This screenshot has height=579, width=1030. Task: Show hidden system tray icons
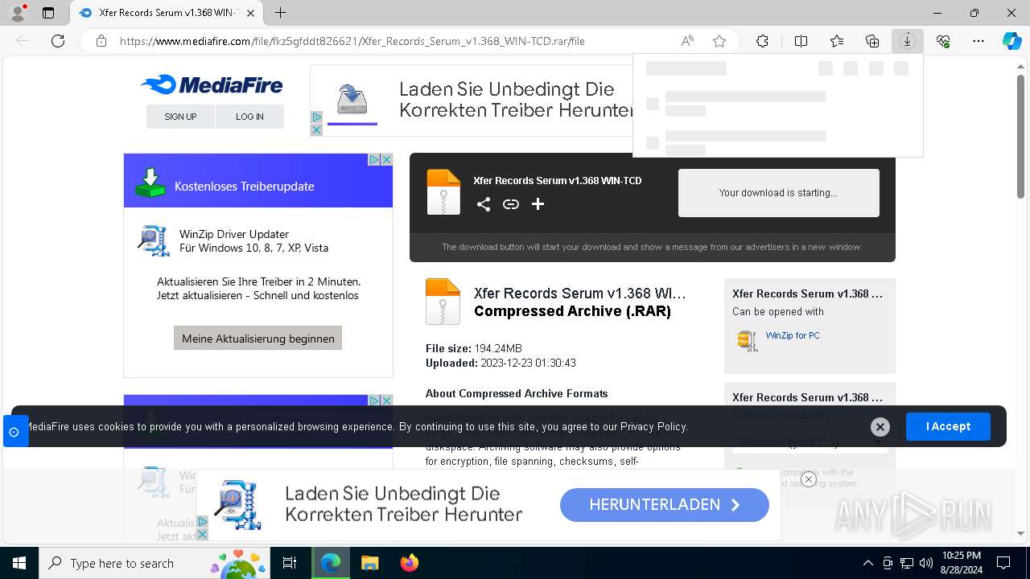(x=867, y=563)
